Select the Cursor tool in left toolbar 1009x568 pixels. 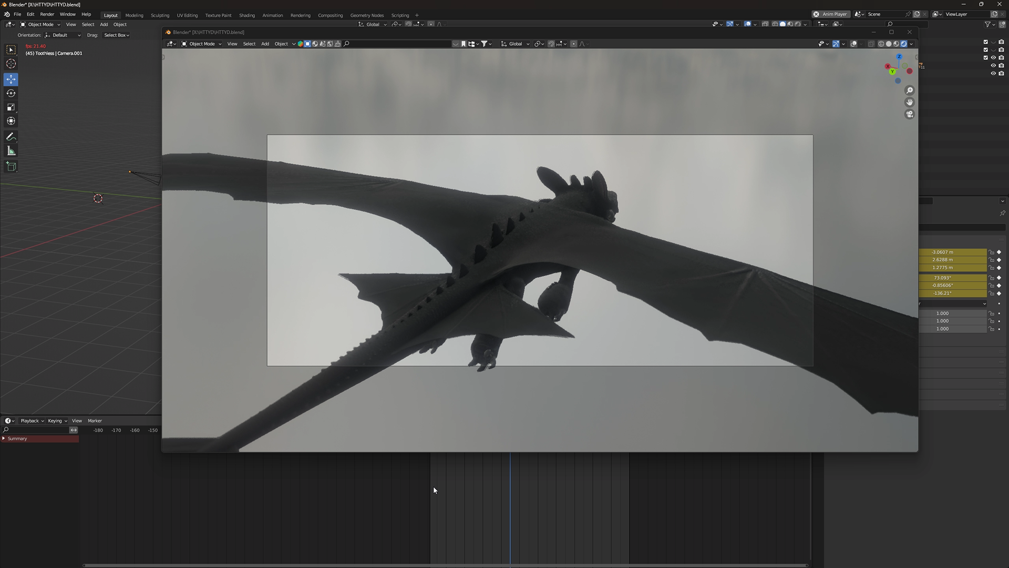coord(11,64)
